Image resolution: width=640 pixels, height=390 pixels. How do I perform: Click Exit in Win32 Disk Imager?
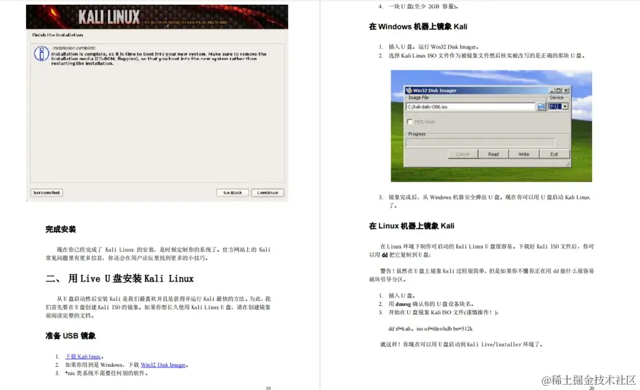(x=554, y=154)
